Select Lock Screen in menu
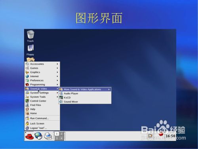Viewport: 198px width, 149px height. pyautogui.click(x=42, y=124)
